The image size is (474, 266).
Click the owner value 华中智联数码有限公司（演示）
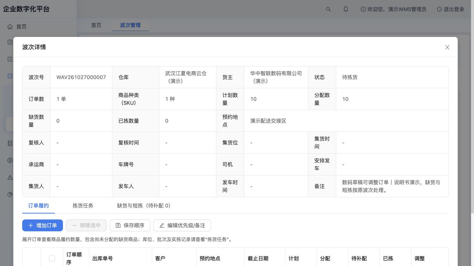[276, 77]
